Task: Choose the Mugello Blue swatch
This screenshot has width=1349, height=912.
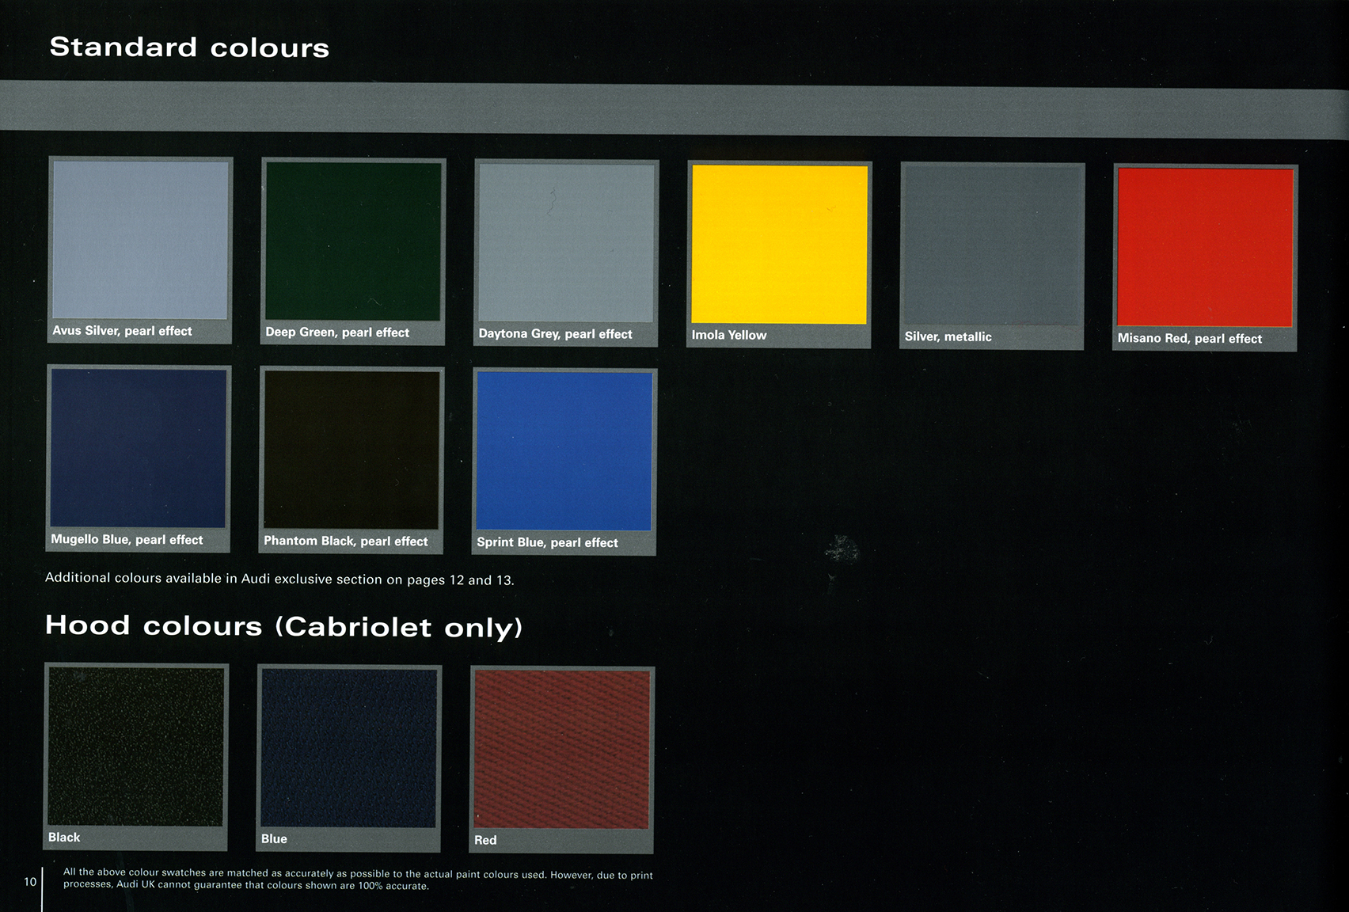Action: click(139, 449)
